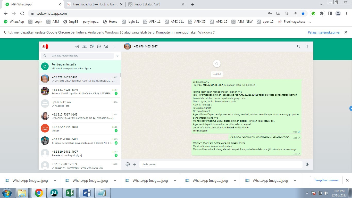This screenshot has height=198, width=352.
Task: Open the WhatsApp Communities icon
Action: point(84,46)
